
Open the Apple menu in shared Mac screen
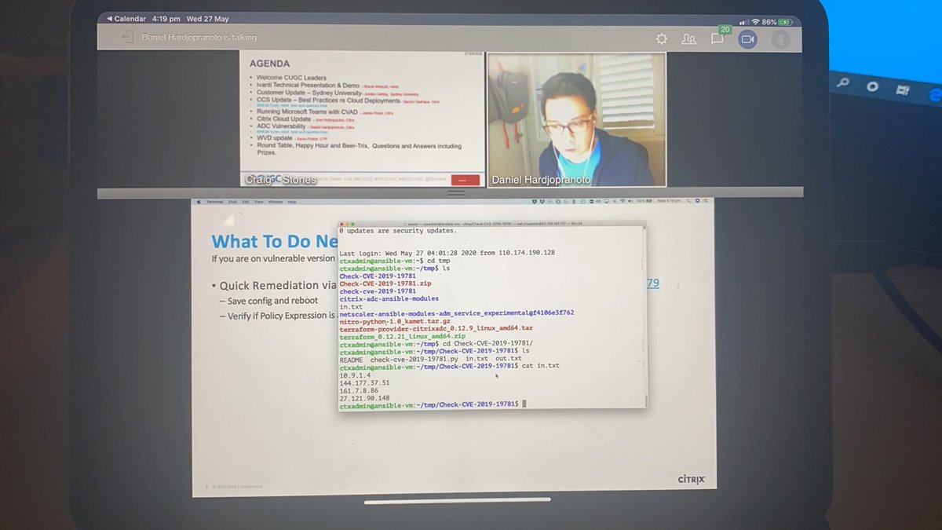click(x=199, y=202)
